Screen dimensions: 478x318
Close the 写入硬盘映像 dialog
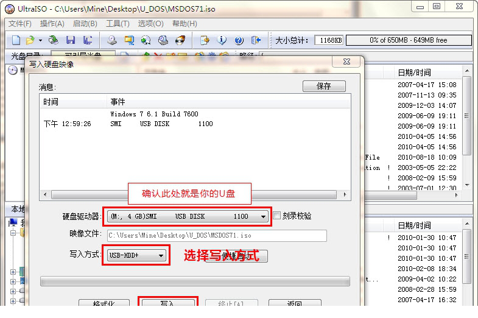click(x=346, y=62)
